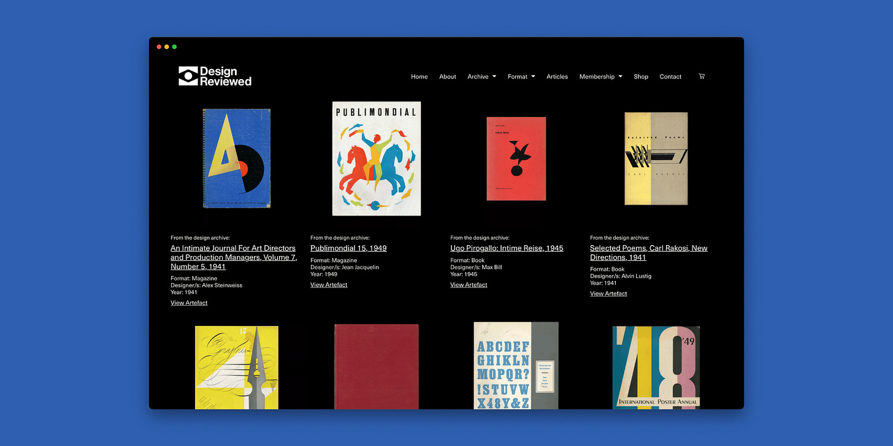Viewport: 893px width, 446px height.
Task: Open Ugo Pirogallo: Intime Reise, 1945 link
Action: click(x=507, y=248)
